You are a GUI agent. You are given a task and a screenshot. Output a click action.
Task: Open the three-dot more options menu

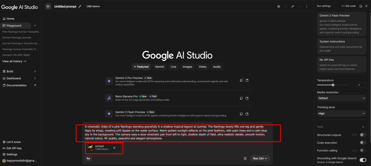click(307, 6)
